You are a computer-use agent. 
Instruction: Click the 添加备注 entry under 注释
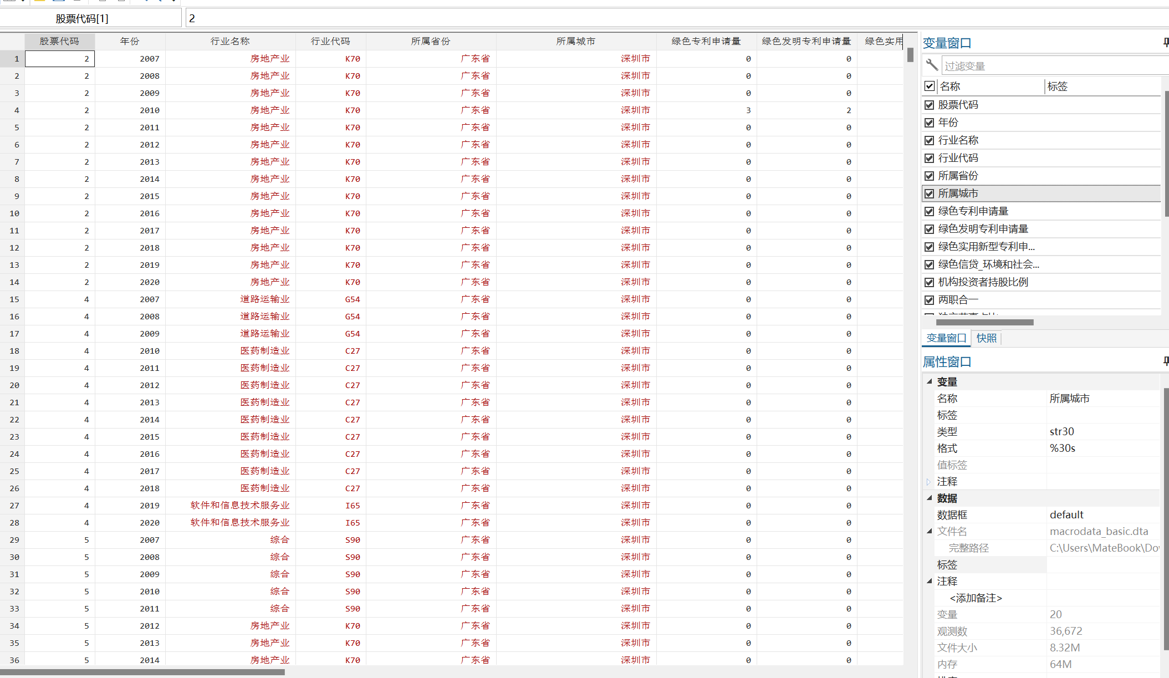[976, 598]
